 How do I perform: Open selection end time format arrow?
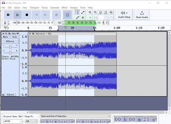tap(110, 121)
